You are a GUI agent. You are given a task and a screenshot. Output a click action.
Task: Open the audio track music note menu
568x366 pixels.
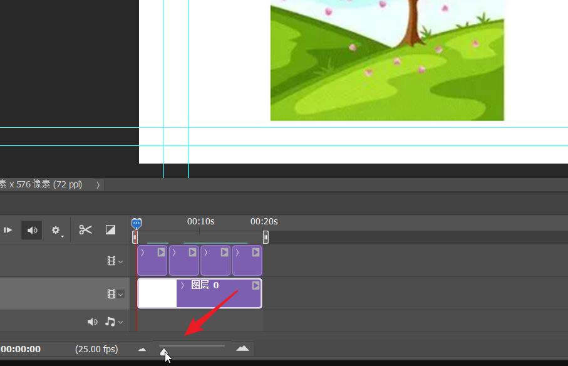point(114,322)
